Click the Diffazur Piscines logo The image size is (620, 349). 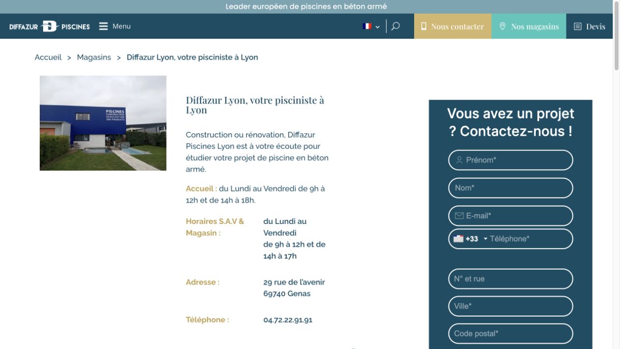point(50,26)
